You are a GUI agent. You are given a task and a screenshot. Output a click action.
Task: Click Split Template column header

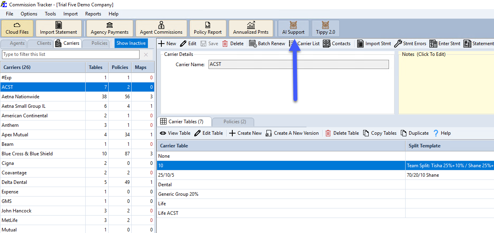(x=450, y=146)
